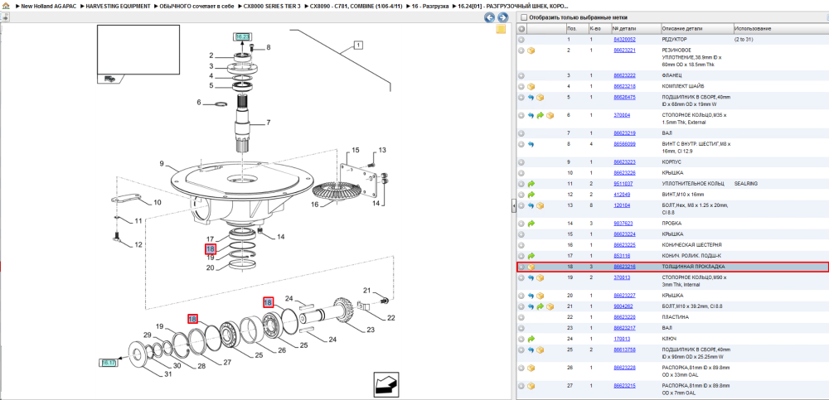The width and height of the screenshot is (829, 400).
Task: Toggle the round select button in the ВАЛ row at position 7
Action: point(521,133)
